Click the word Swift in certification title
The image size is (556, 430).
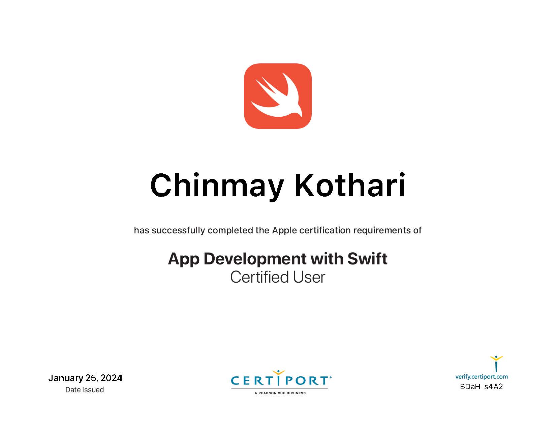[x=367, y=259]
